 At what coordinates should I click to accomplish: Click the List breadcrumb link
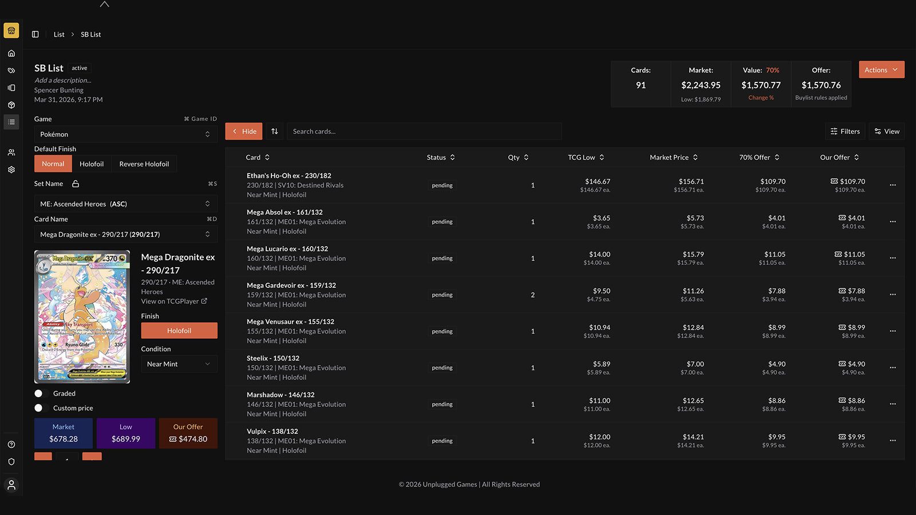click(x=59, y=34)
